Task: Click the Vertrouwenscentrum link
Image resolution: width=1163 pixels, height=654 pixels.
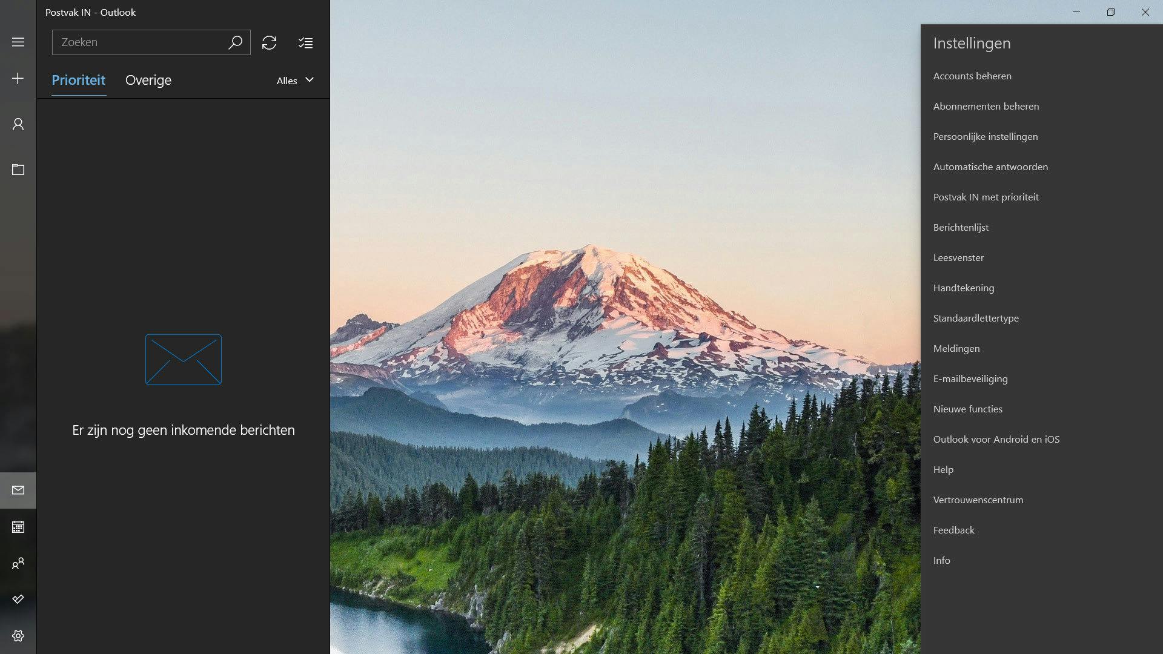Action: (978, 500)
